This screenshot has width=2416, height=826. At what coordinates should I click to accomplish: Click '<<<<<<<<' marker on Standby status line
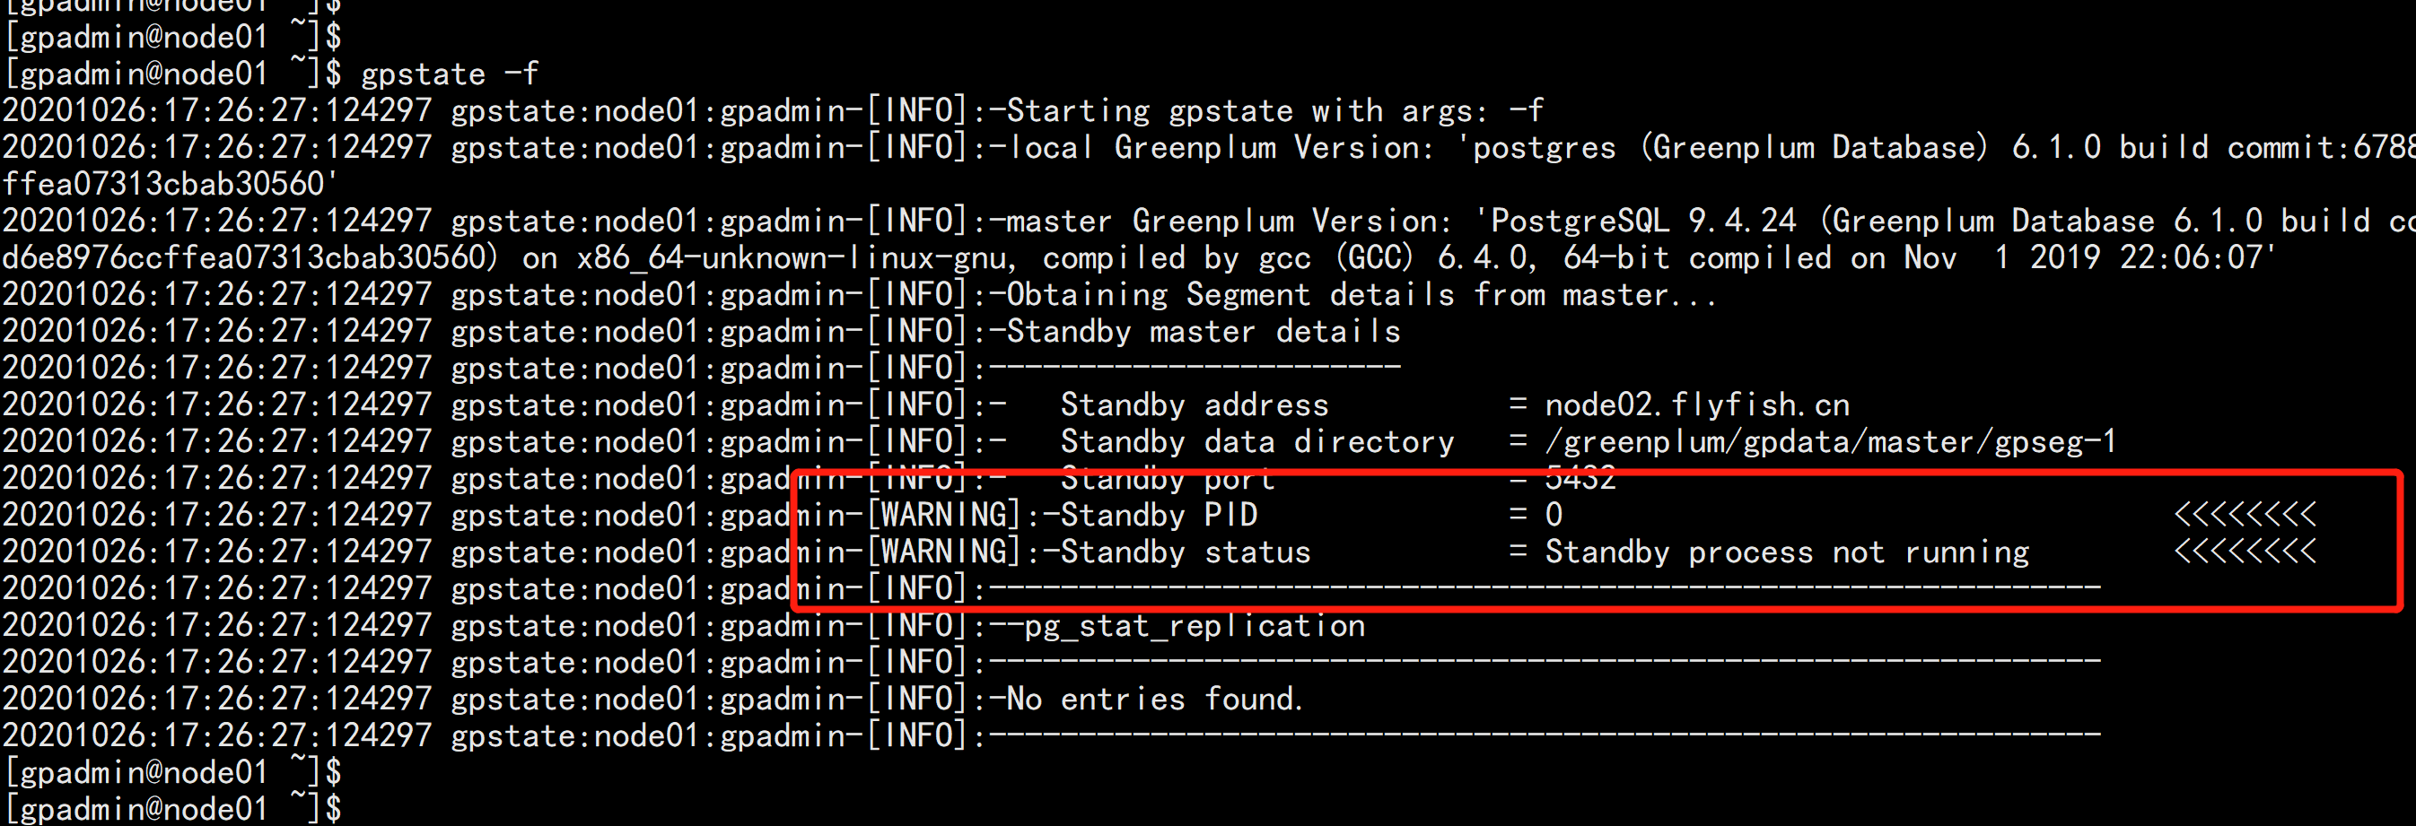tap(2245, 552)
